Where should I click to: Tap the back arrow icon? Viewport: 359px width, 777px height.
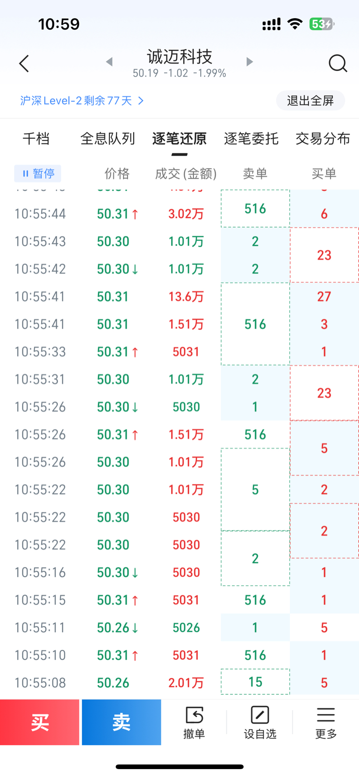[24, 64]
